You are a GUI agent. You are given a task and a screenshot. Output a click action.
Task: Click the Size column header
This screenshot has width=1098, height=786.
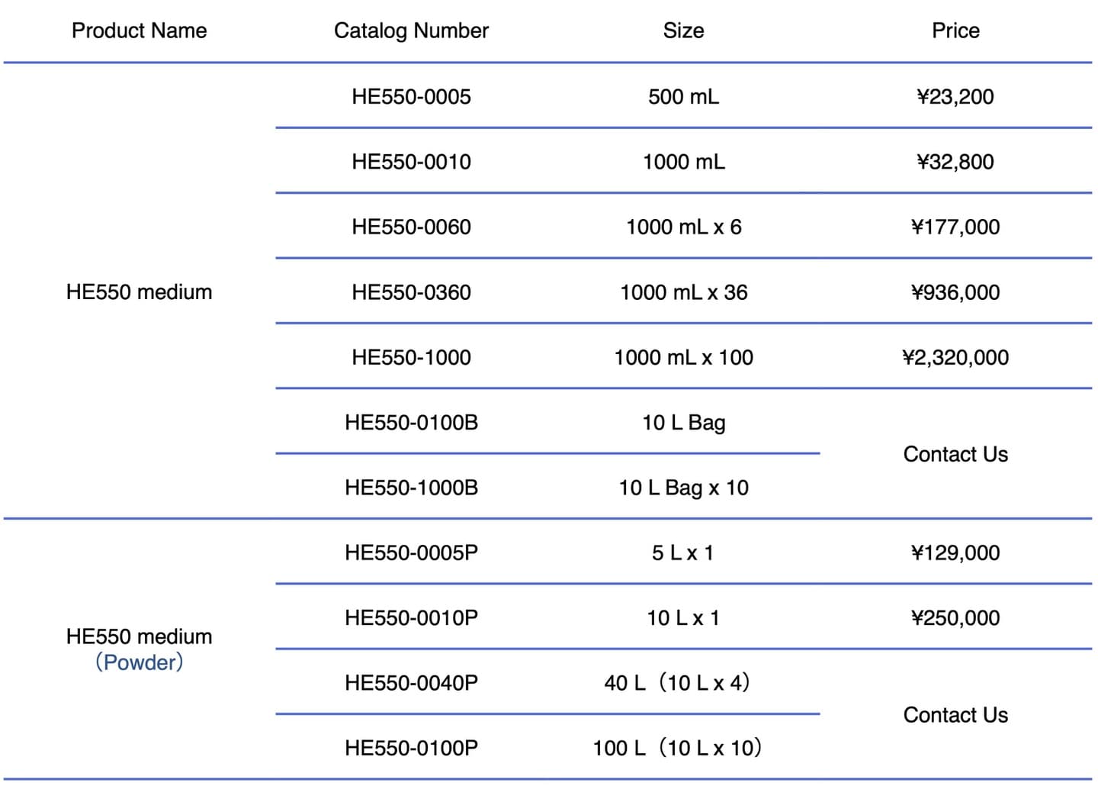(683, 31)
